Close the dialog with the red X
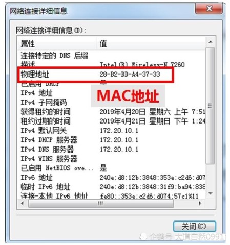 pos(209,9)
